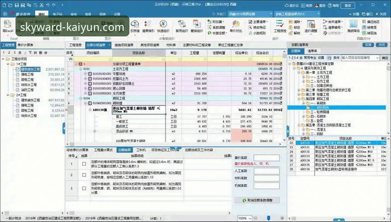391x222 pixels.
Task: Switch to the 报表 ribbon tab
Action: click(x=103, y=14)
